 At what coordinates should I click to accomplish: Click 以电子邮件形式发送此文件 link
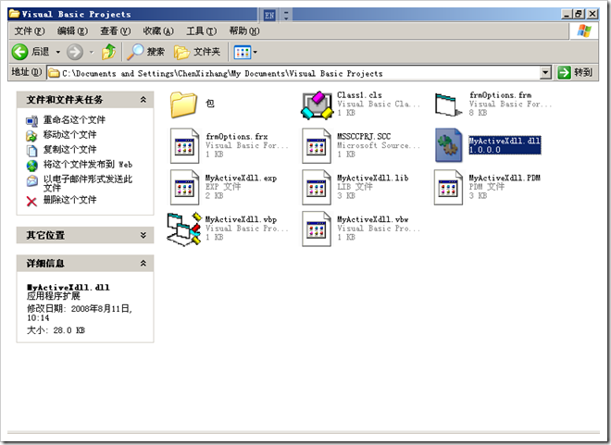coord(88,183)
